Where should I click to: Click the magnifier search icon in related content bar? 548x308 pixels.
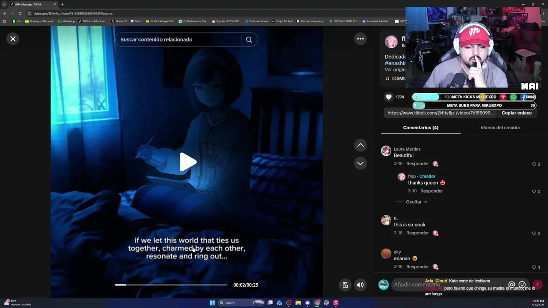(249, 40)
